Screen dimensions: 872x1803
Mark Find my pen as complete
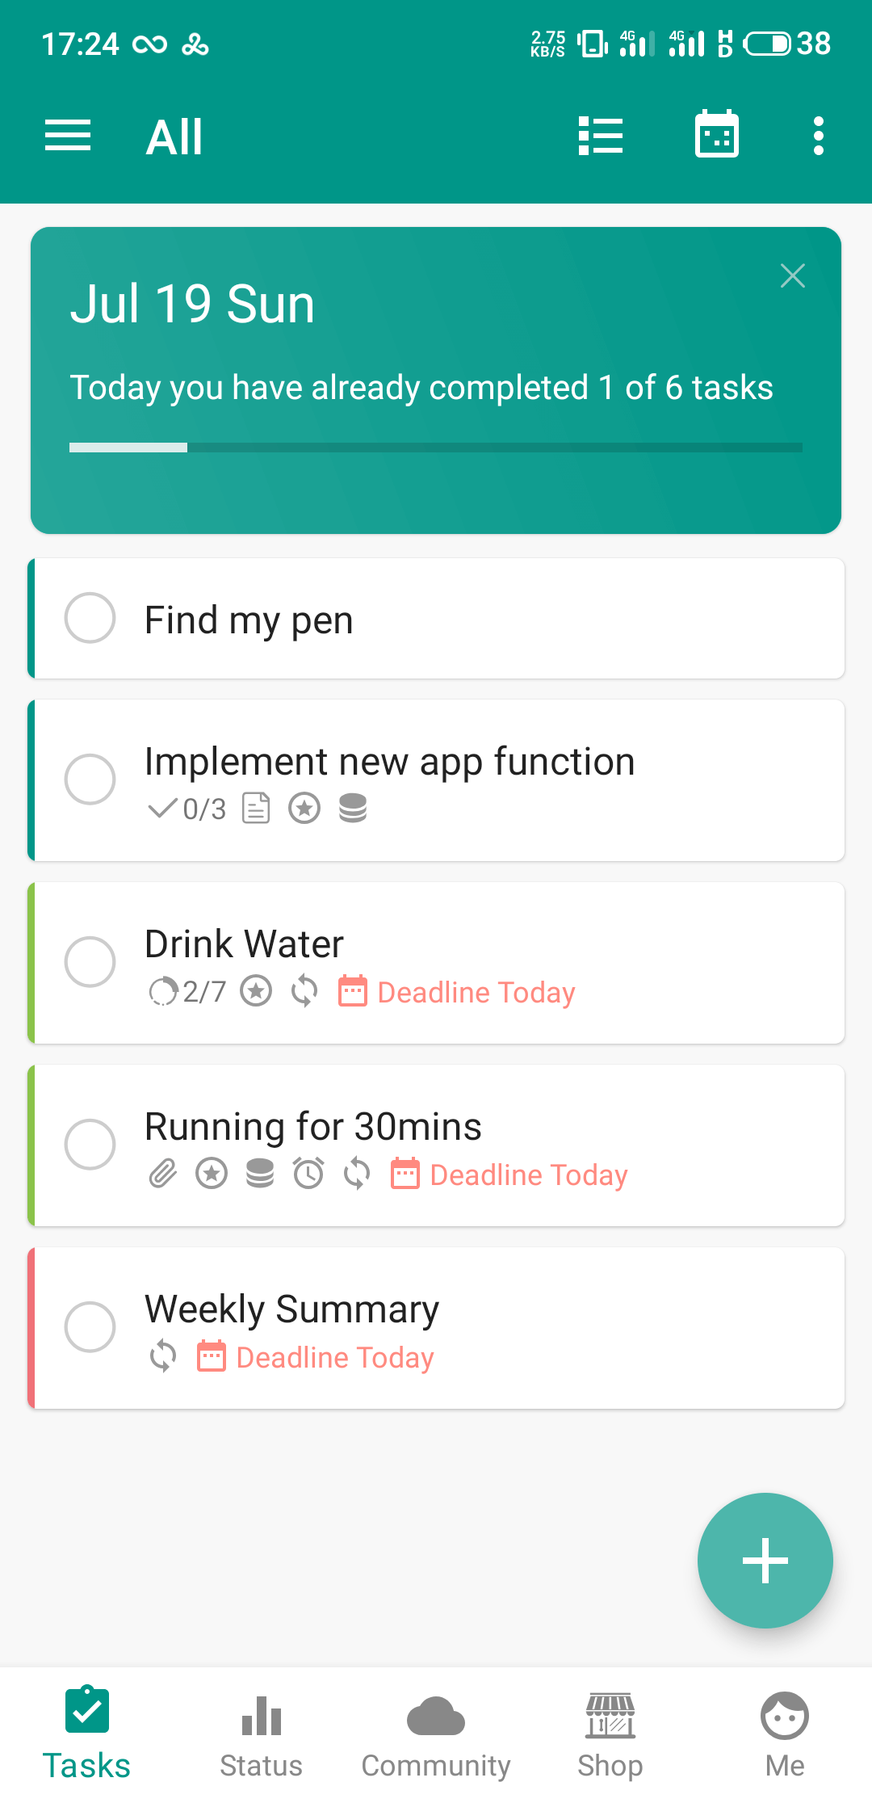pos(90,618)
